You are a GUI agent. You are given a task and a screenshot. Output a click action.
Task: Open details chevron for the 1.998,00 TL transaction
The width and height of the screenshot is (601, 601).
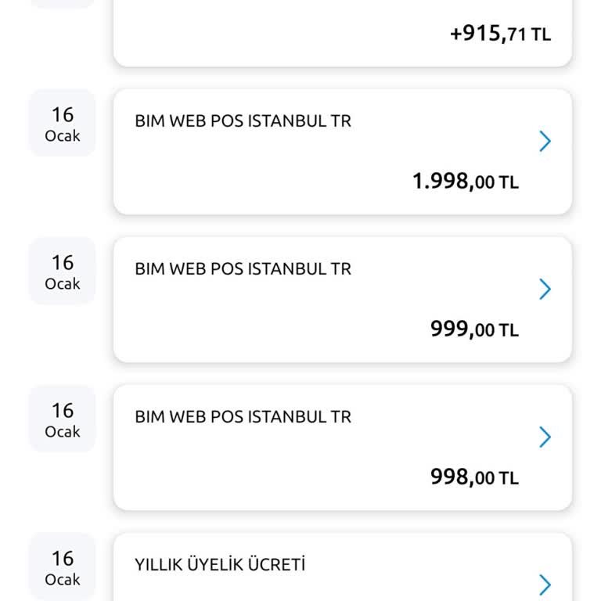point(545,142)
